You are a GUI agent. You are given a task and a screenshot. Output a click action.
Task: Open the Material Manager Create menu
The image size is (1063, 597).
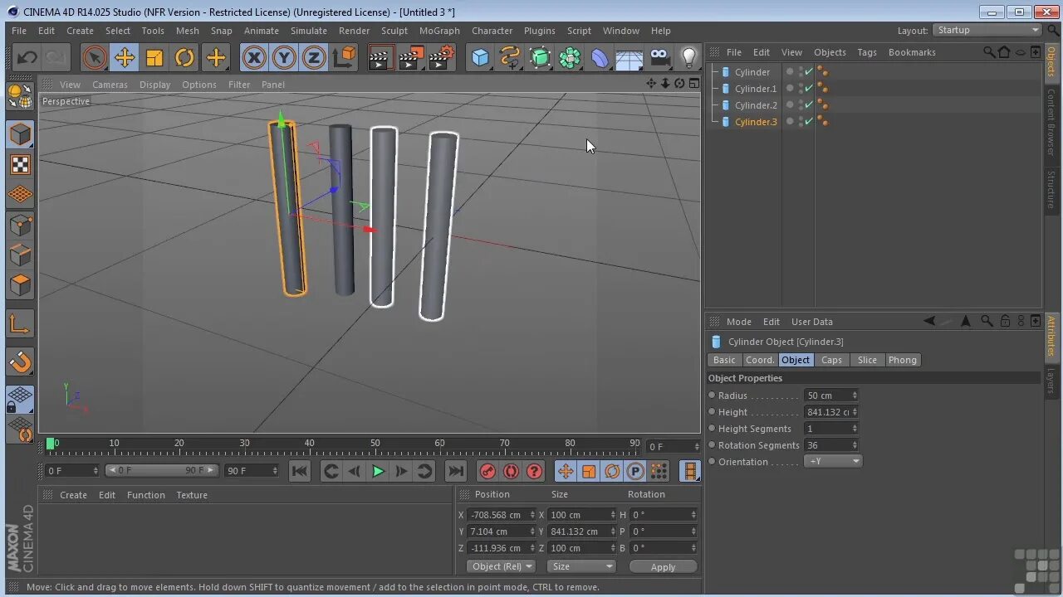[x=73, y=495]
